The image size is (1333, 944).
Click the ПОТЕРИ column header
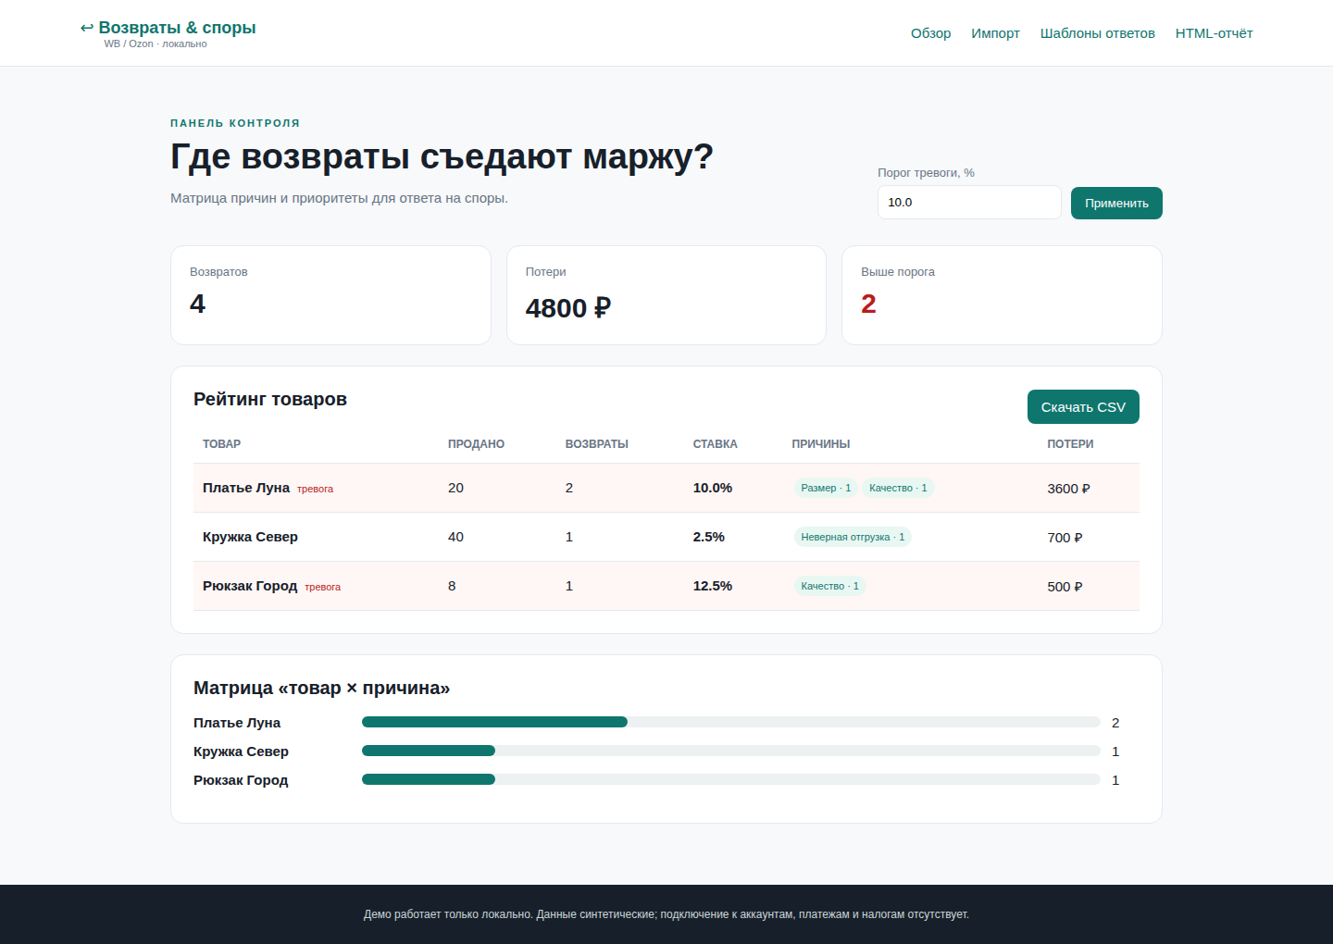tap(1070, 444)
